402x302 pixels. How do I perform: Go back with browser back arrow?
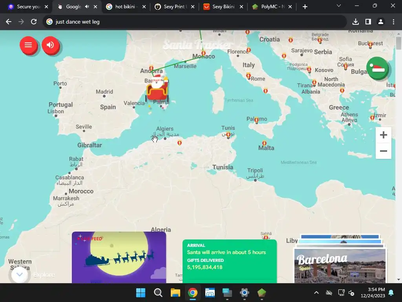coord(9,22)
